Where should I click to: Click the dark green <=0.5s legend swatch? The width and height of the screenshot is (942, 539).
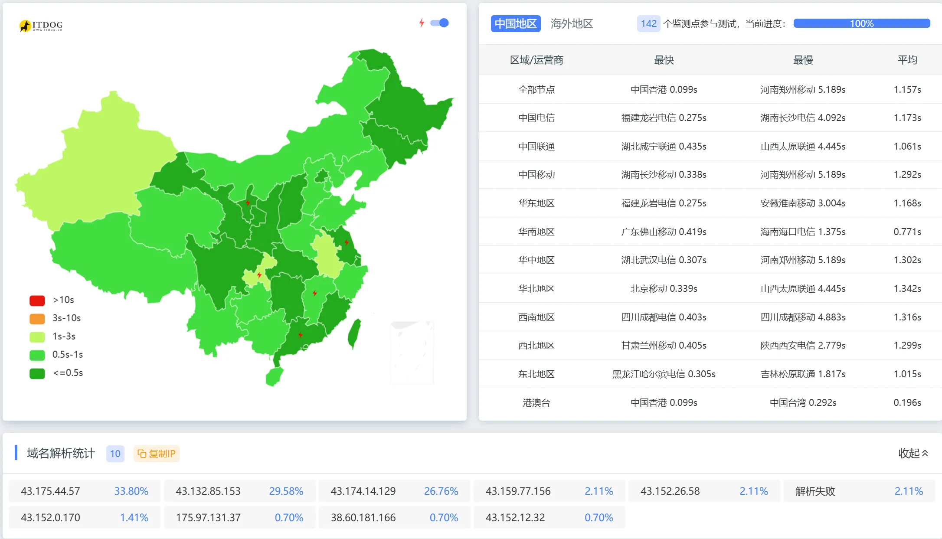click(37, 373)
